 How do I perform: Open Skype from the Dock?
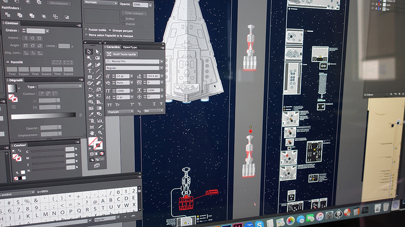tap(259, 223)
